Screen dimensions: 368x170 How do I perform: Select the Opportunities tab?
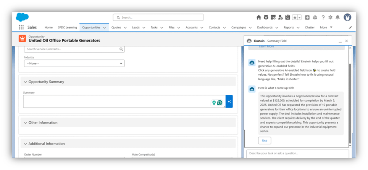point(91,27)
